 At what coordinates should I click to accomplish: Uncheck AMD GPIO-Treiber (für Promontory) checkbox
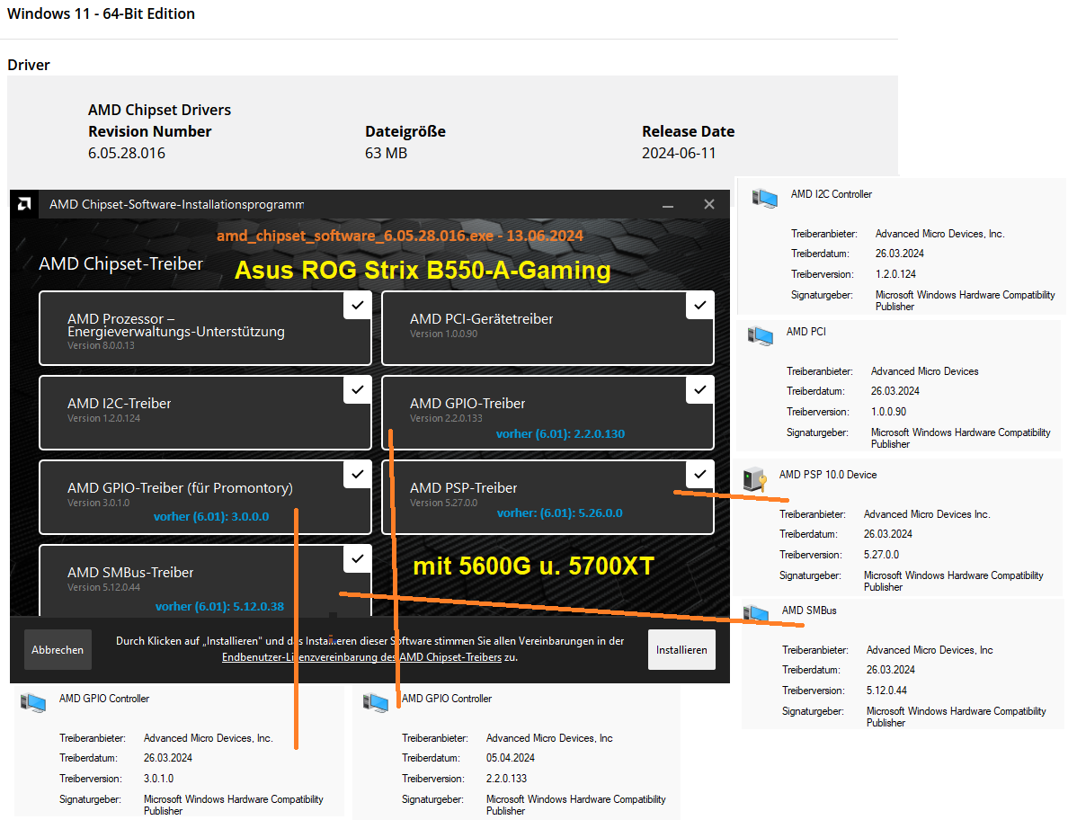358,474
